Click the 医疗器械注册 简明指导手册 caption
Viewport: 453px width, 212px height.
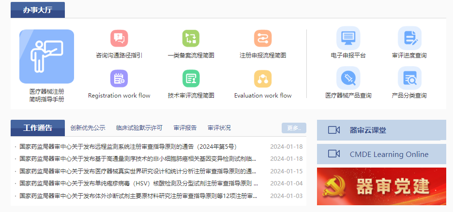46,96
